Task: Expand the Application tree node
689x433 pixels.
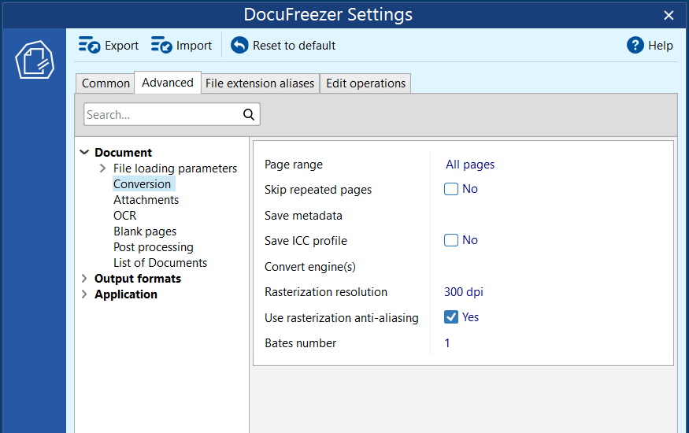Action: (x=85, y=294)
